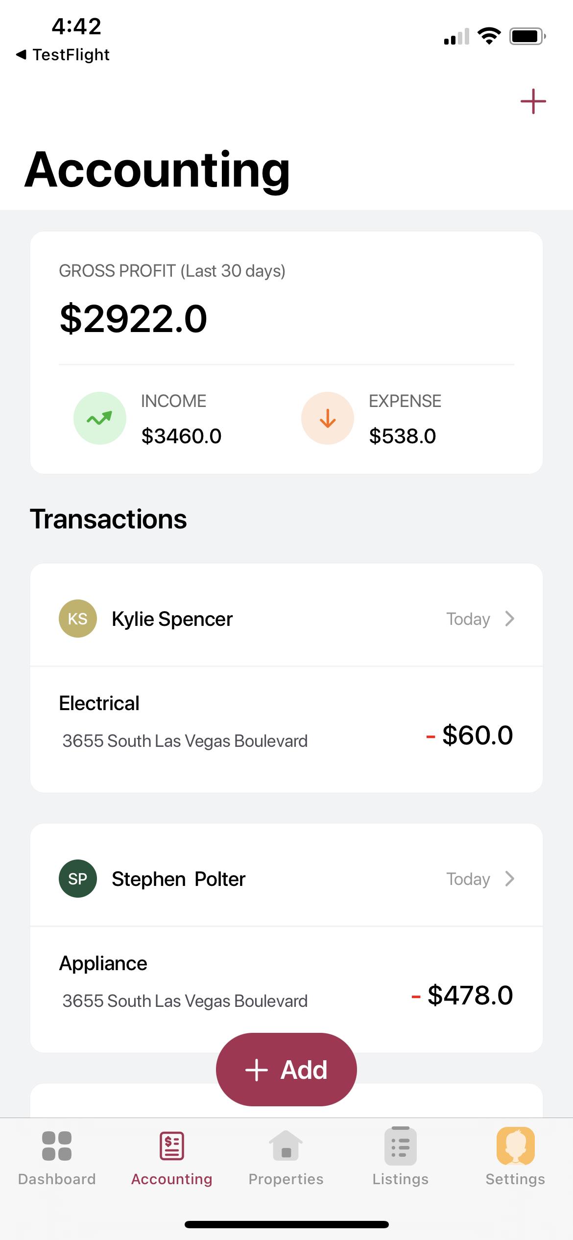Tap the green income trend icon
Viewport: 573px width, 1240px height.
(x=100, y=418)
